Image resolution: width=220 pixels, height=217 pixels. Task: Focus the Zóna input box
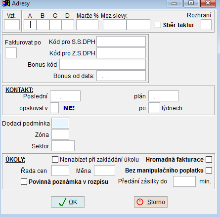pyautogui.click(x=60, y=134)
